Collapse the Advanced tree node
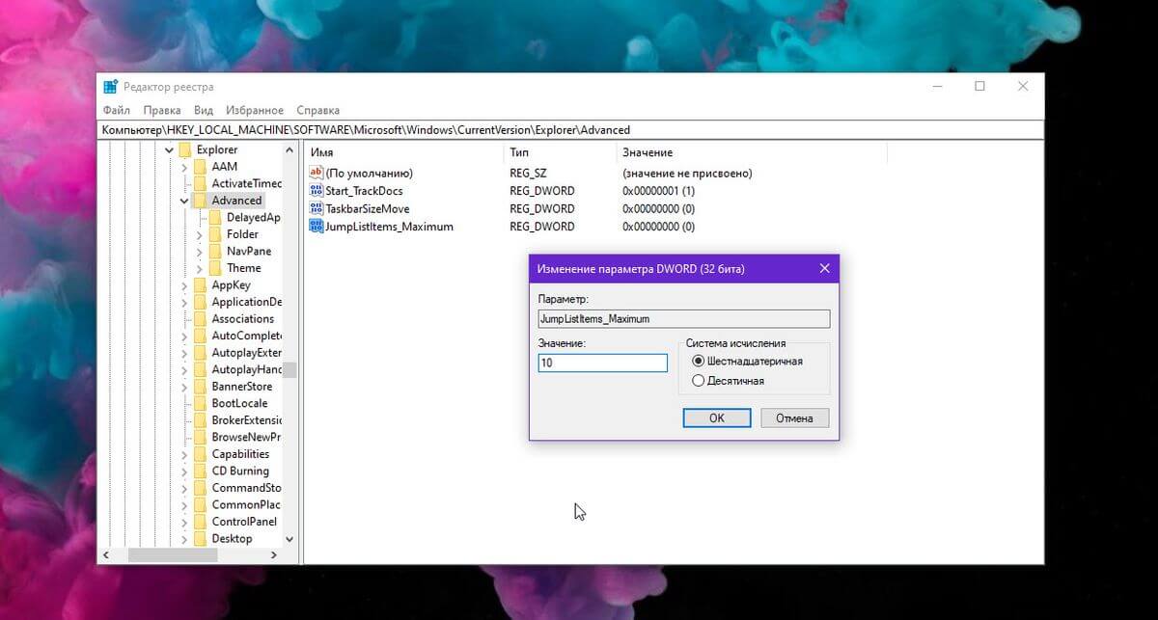Image resolution: width=1158 pixels, height=620 pixels. 184,201
